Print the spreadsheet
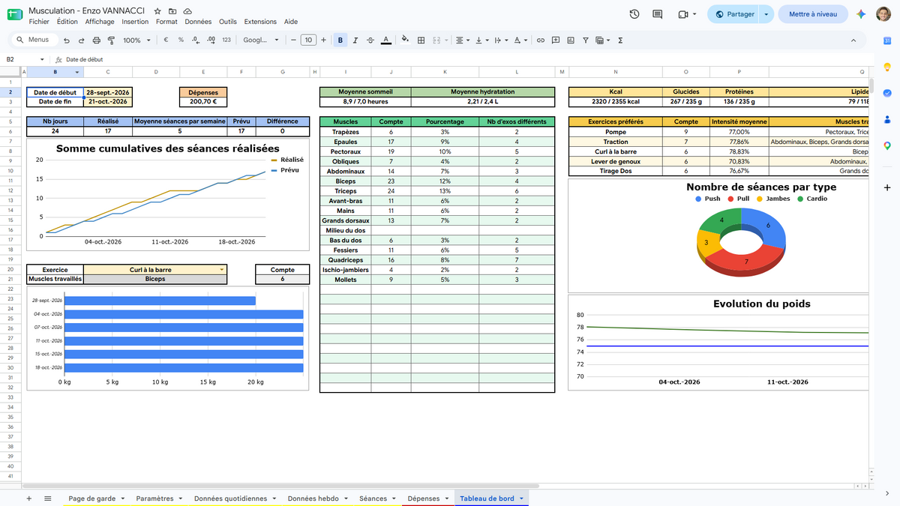This screenshot has height=506, width=900. [97, 40]
